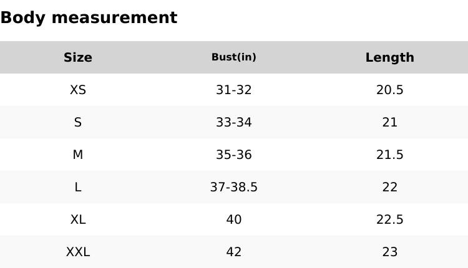
Task: Click bust value 31-32
Action: pos(234,90)
